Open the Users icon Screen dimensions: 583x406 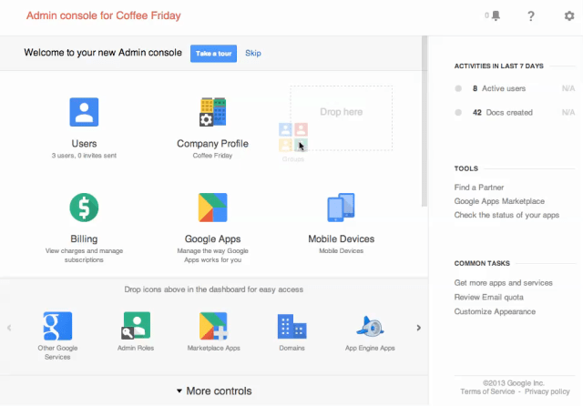84,113
